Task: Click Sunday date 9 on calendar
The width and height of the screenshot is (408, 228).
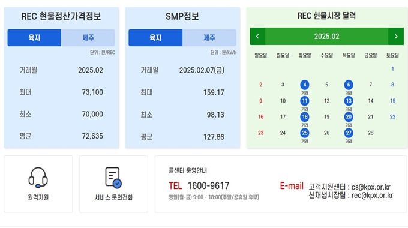Action: pos(261,101)
